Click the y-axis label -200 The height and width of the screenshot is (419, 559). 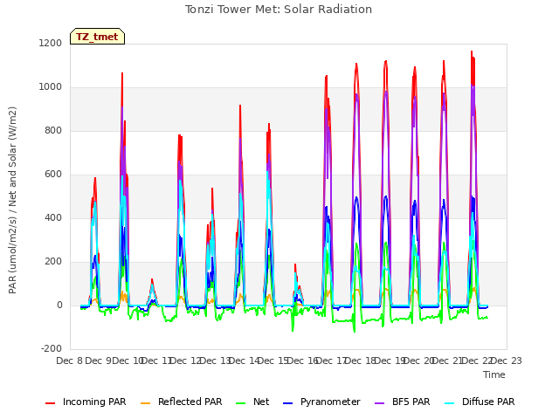click(x=52, y=348)
